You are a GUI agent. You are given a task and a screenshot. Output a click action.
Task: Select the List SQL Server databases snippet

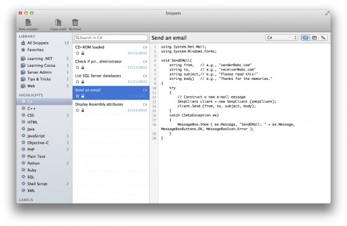click(x=111, y=79)
